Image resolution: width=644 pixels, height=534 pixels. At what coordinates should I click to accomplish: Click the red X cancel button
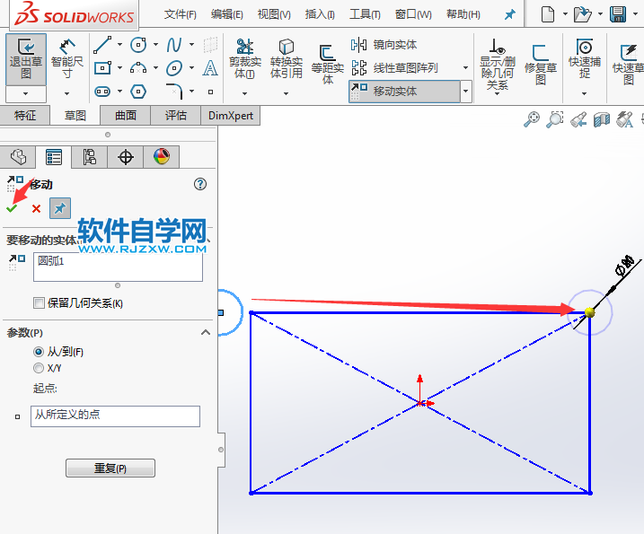coord(36,208)
